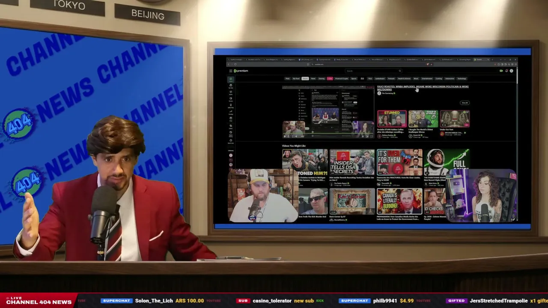Click the page's vertical scrollbar
Viewport: 548px width, 308px height.
[517, 77]
